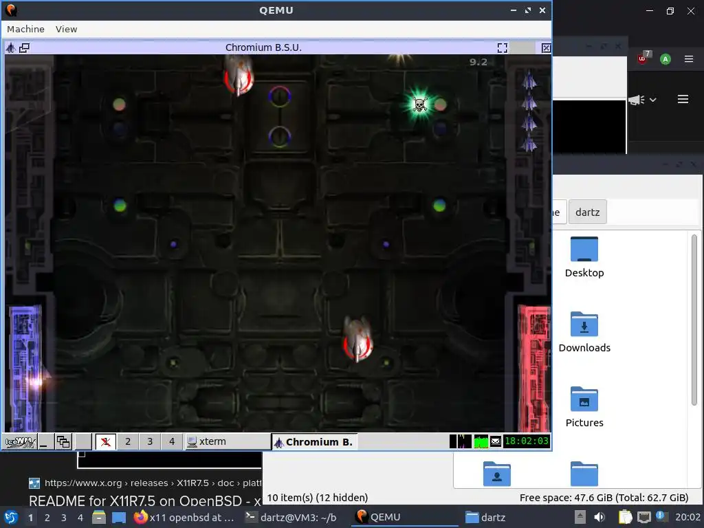Switch to host desktop workspace 3
This screenshot has height=528, width=704.
point(64,518)
